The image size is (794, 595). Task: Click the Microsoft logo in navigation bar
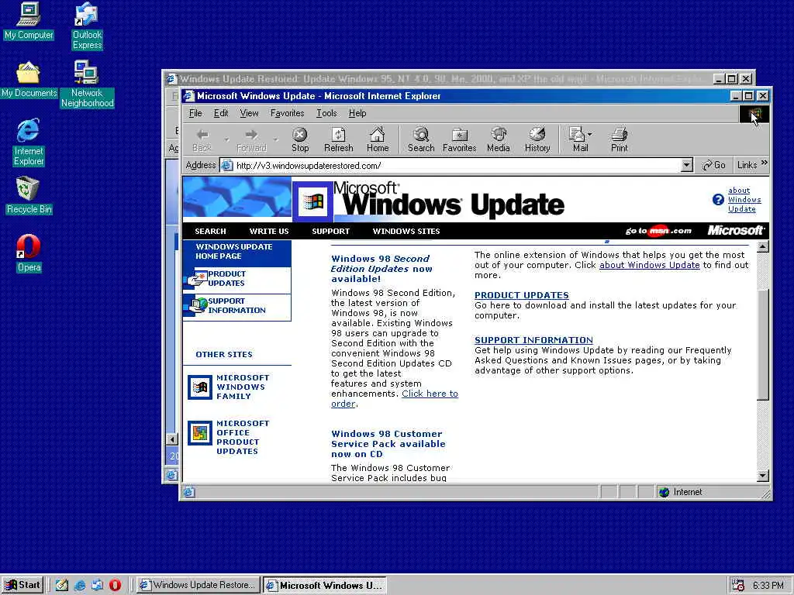(x=735, y=231)
